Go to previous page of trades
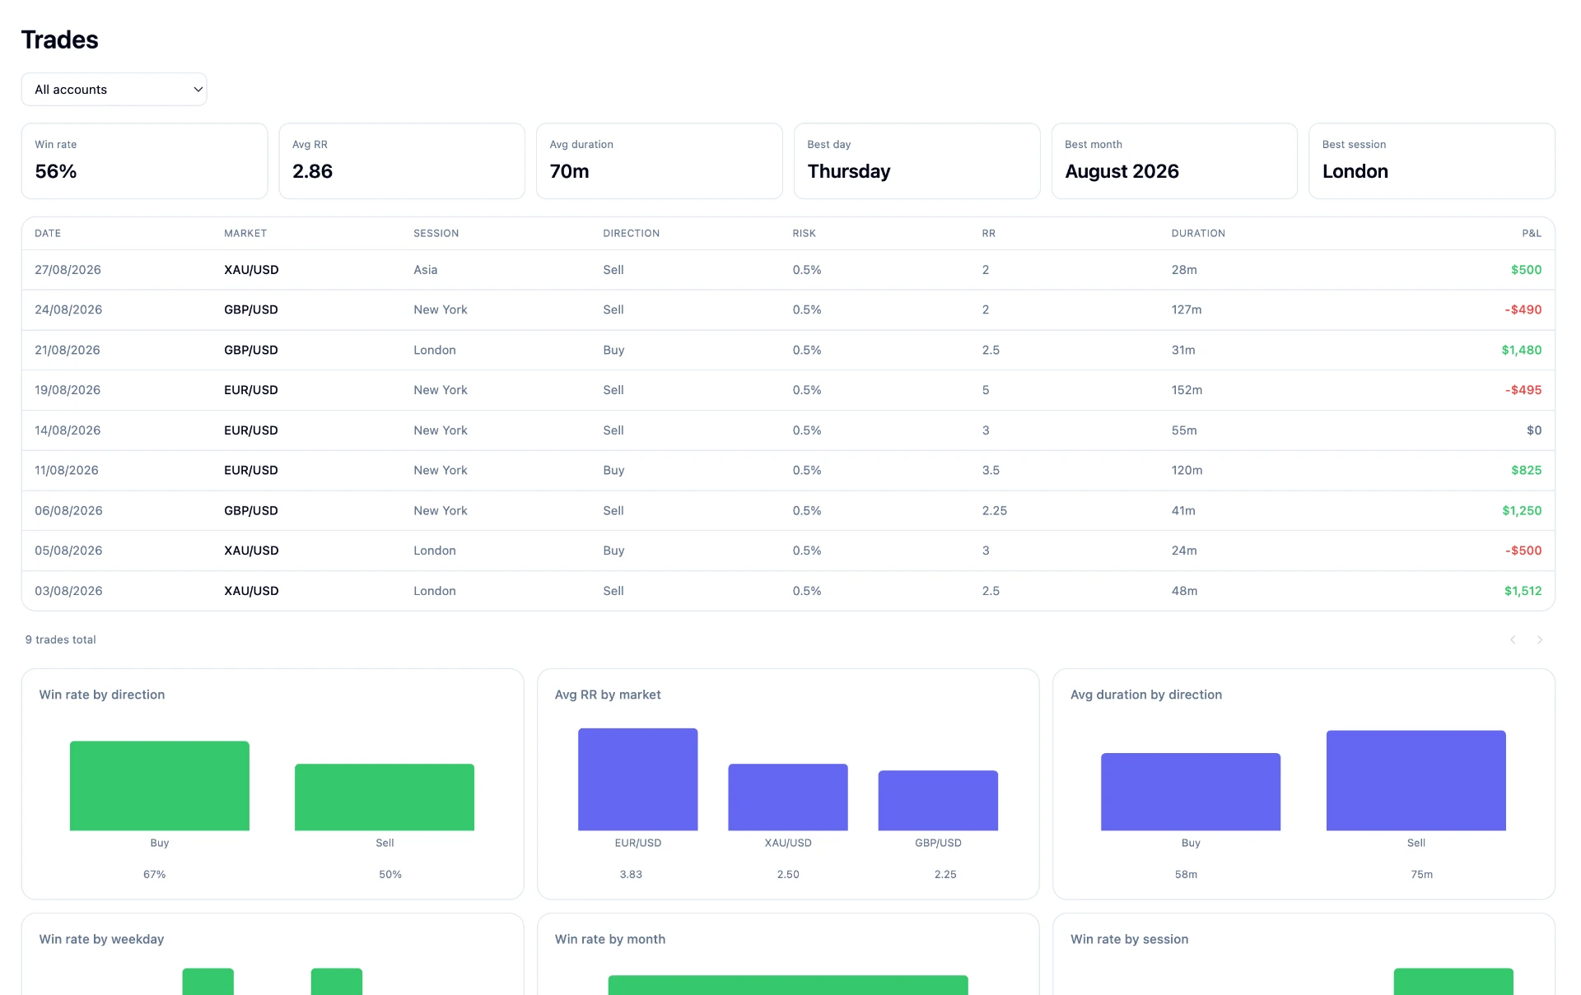1581x995 pixels. point(1513,639)
